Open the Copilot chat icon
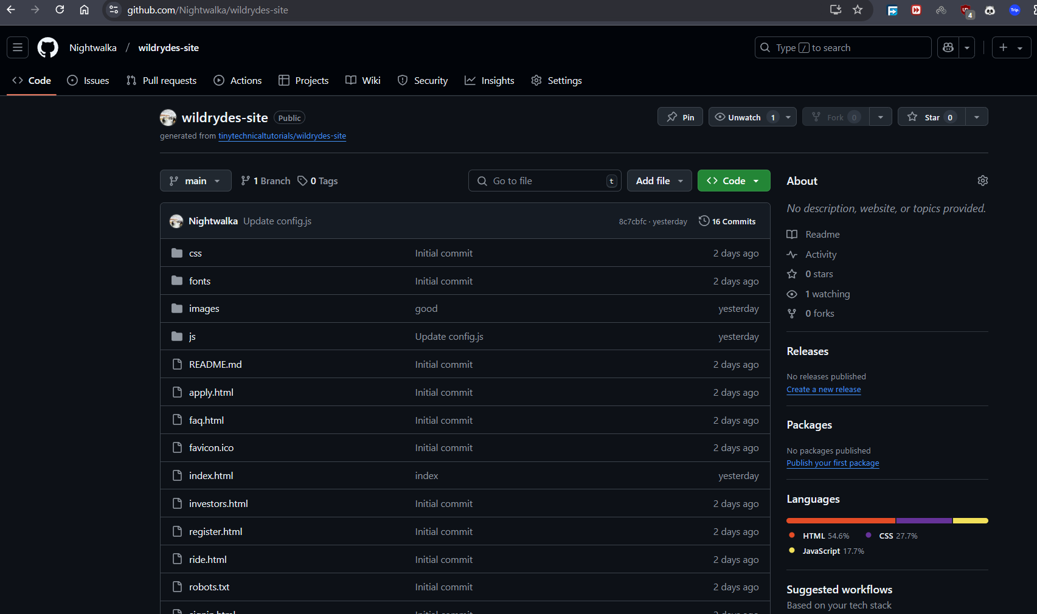Viewport: 1037px width, 614px height. [x=948, y=47]
